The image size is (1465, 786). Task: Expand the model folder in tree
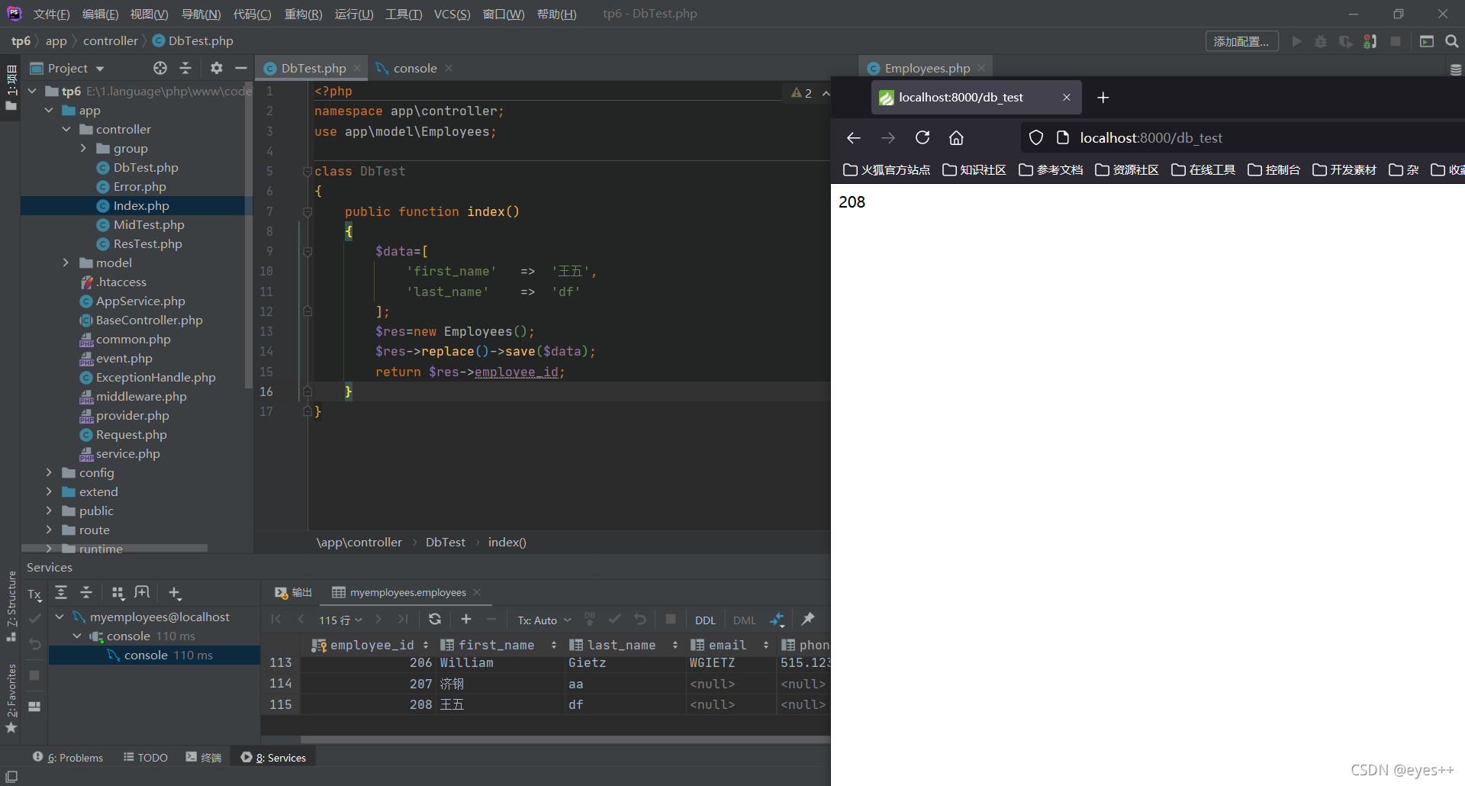pos(66,263)
